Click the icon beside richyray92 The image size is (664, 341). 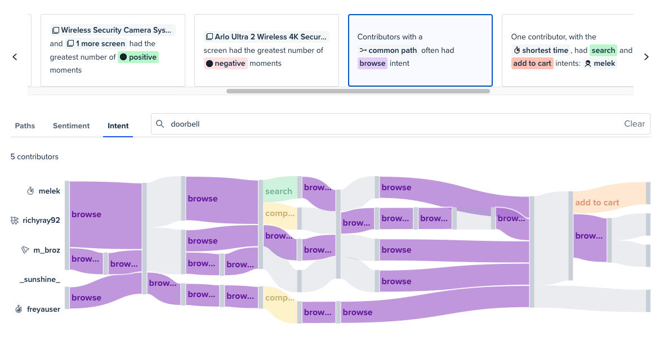[15, 221]
